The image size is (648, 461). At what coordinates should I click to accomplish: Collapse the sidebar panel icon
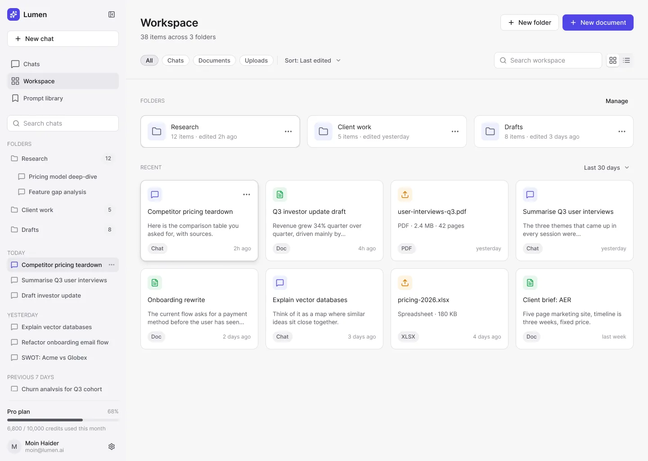112,14
